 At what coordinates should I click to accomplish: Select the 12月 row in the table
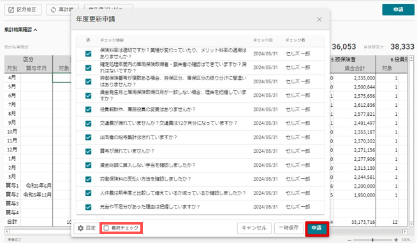pos(12,149)
